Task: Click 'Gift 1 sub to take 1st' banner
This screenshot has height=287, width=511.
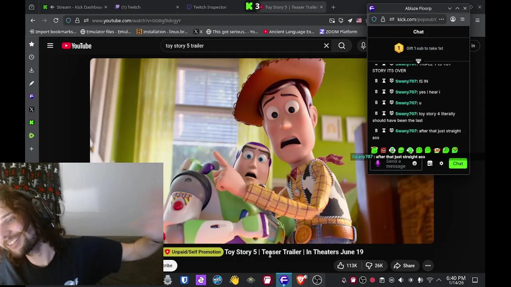Action: tap(418, 48)
